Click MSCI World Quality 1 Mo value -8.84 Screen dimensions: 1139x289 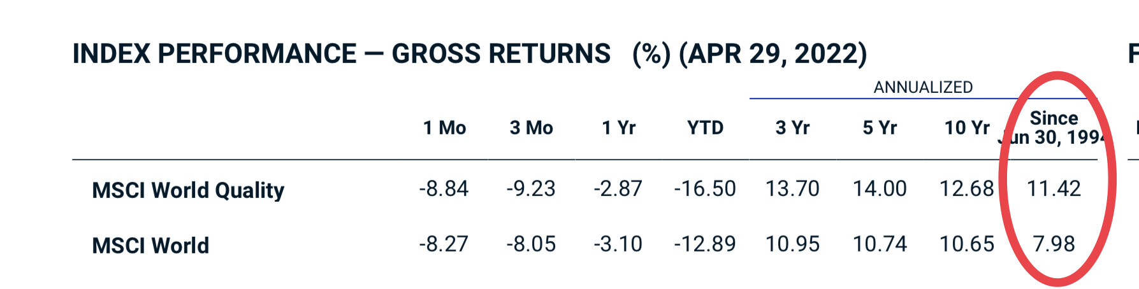pos(444,189)
